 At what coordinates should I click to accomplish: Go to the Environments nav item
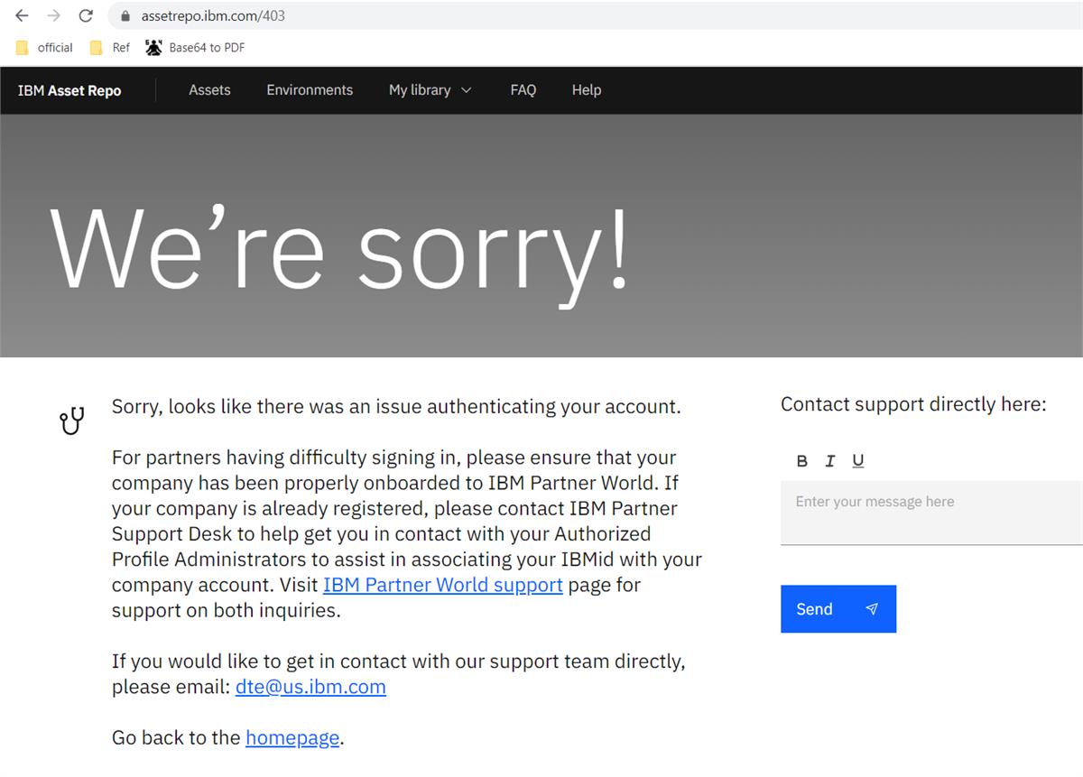pyautogui.click(x=310, y=90)
